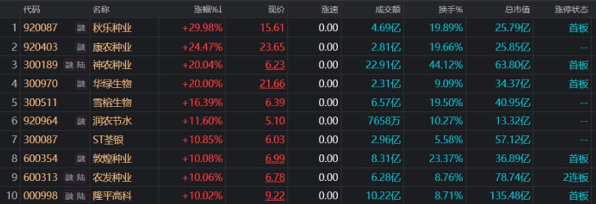This screenshot has width=596, height=204.
Task: Open stock 隆平高科
Action: click(112, 196)
